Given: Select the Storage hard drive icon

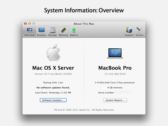Looking at the screenshot, I should click(53, 30).
